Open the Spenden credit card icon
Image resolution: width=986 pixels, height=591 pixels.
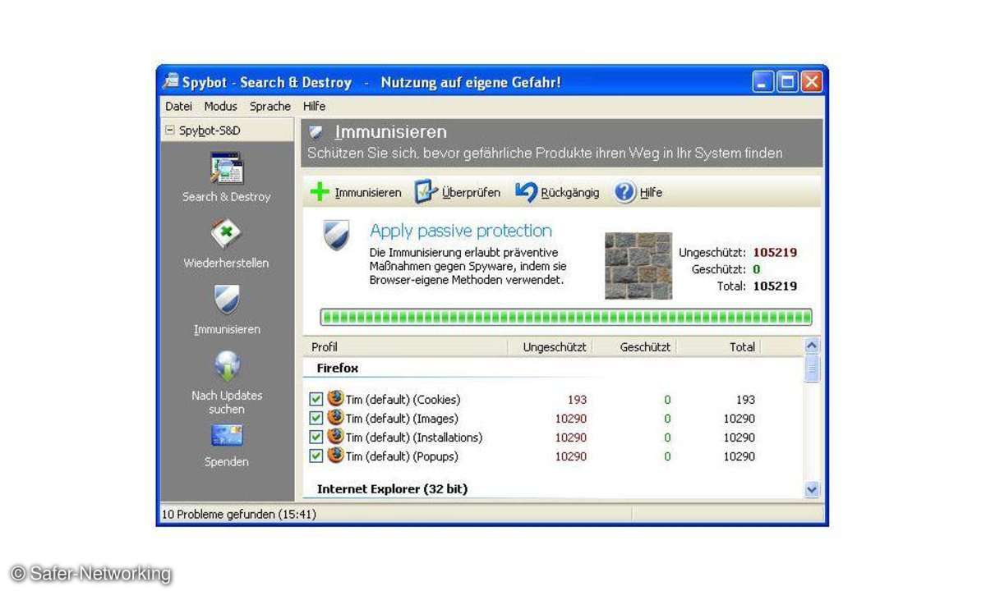pyautogui.click(x=227, y=435)
